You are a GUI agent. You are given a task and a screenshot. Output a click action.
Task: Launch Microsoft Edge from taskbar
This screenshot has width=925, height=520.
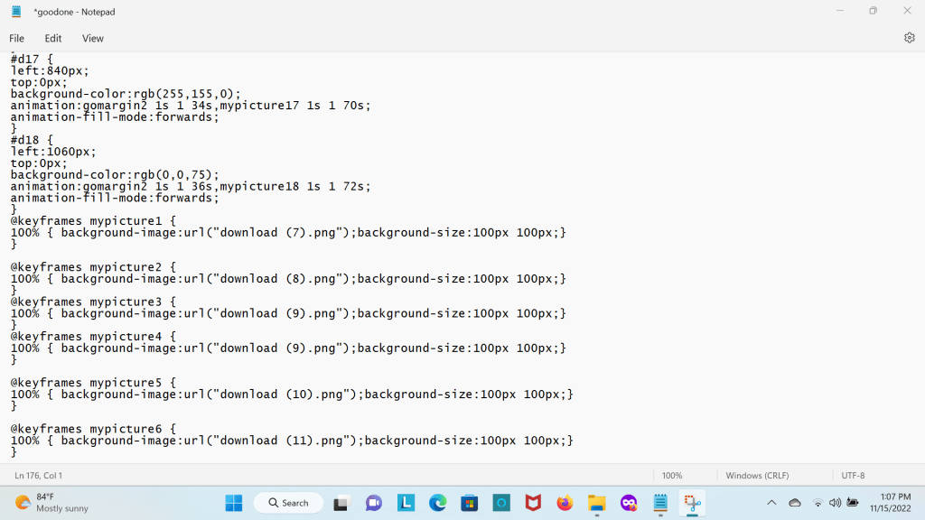click(x=437, y=503)
